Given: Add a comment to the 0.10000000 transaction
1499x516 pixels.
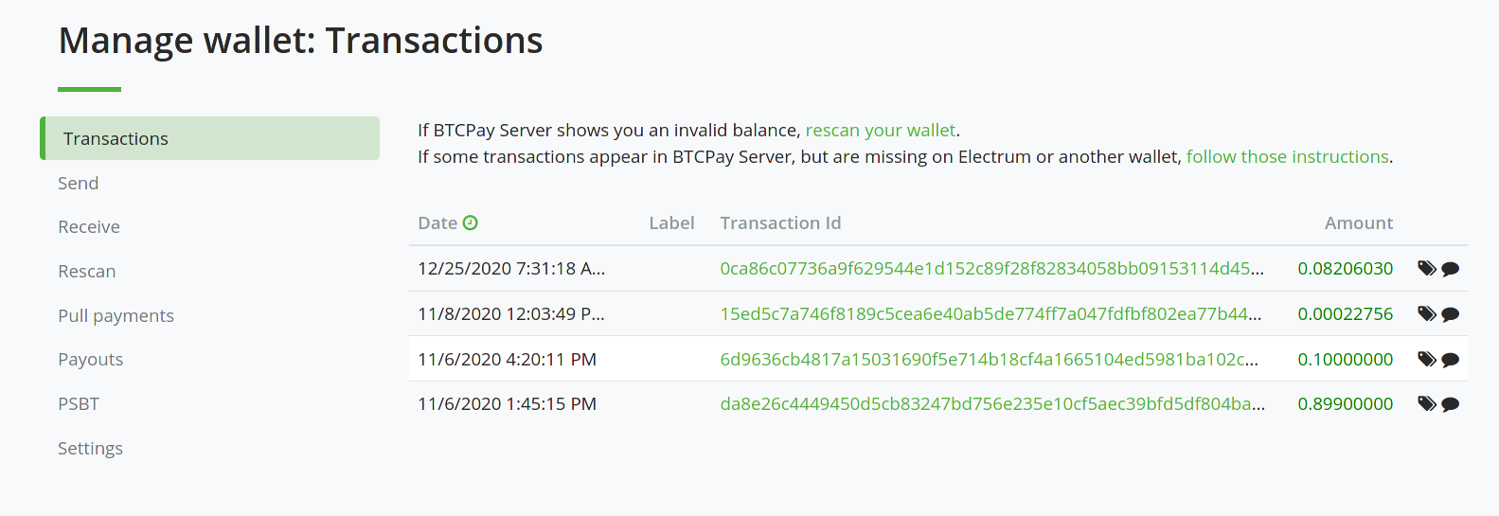Looking at the screenshot, I should coord(1450,360).
